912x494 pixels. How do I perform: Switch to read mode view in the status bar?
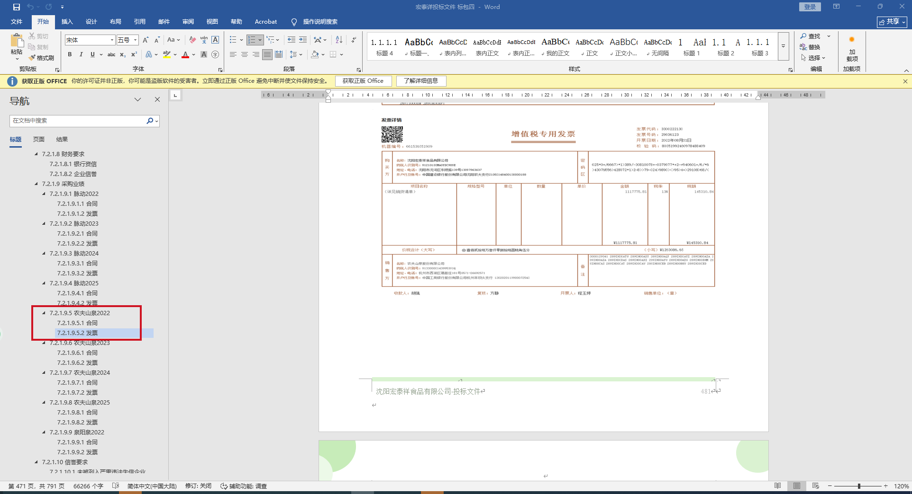click(x=778, y=486)
